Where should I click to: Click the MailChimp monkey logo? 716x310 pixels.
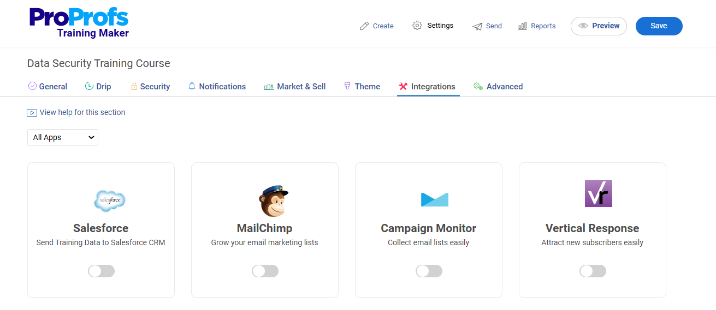click(x=273, y=200)
